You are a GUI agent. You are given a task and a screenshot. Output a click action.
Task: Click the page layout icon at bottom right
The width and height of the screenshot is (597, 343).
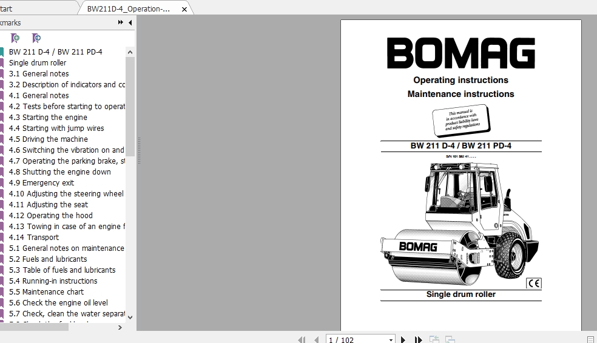(x=590, y=339)
